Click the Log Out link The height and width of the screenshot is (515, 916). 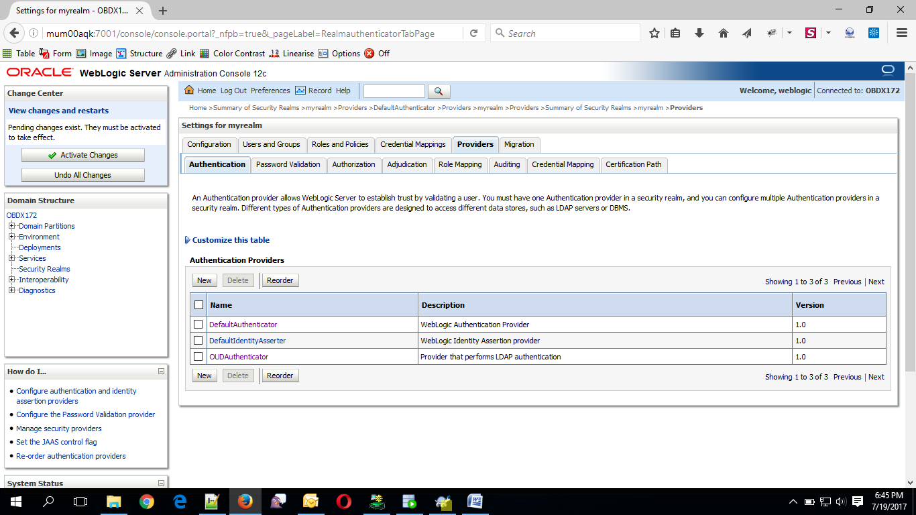click(233, 91)
